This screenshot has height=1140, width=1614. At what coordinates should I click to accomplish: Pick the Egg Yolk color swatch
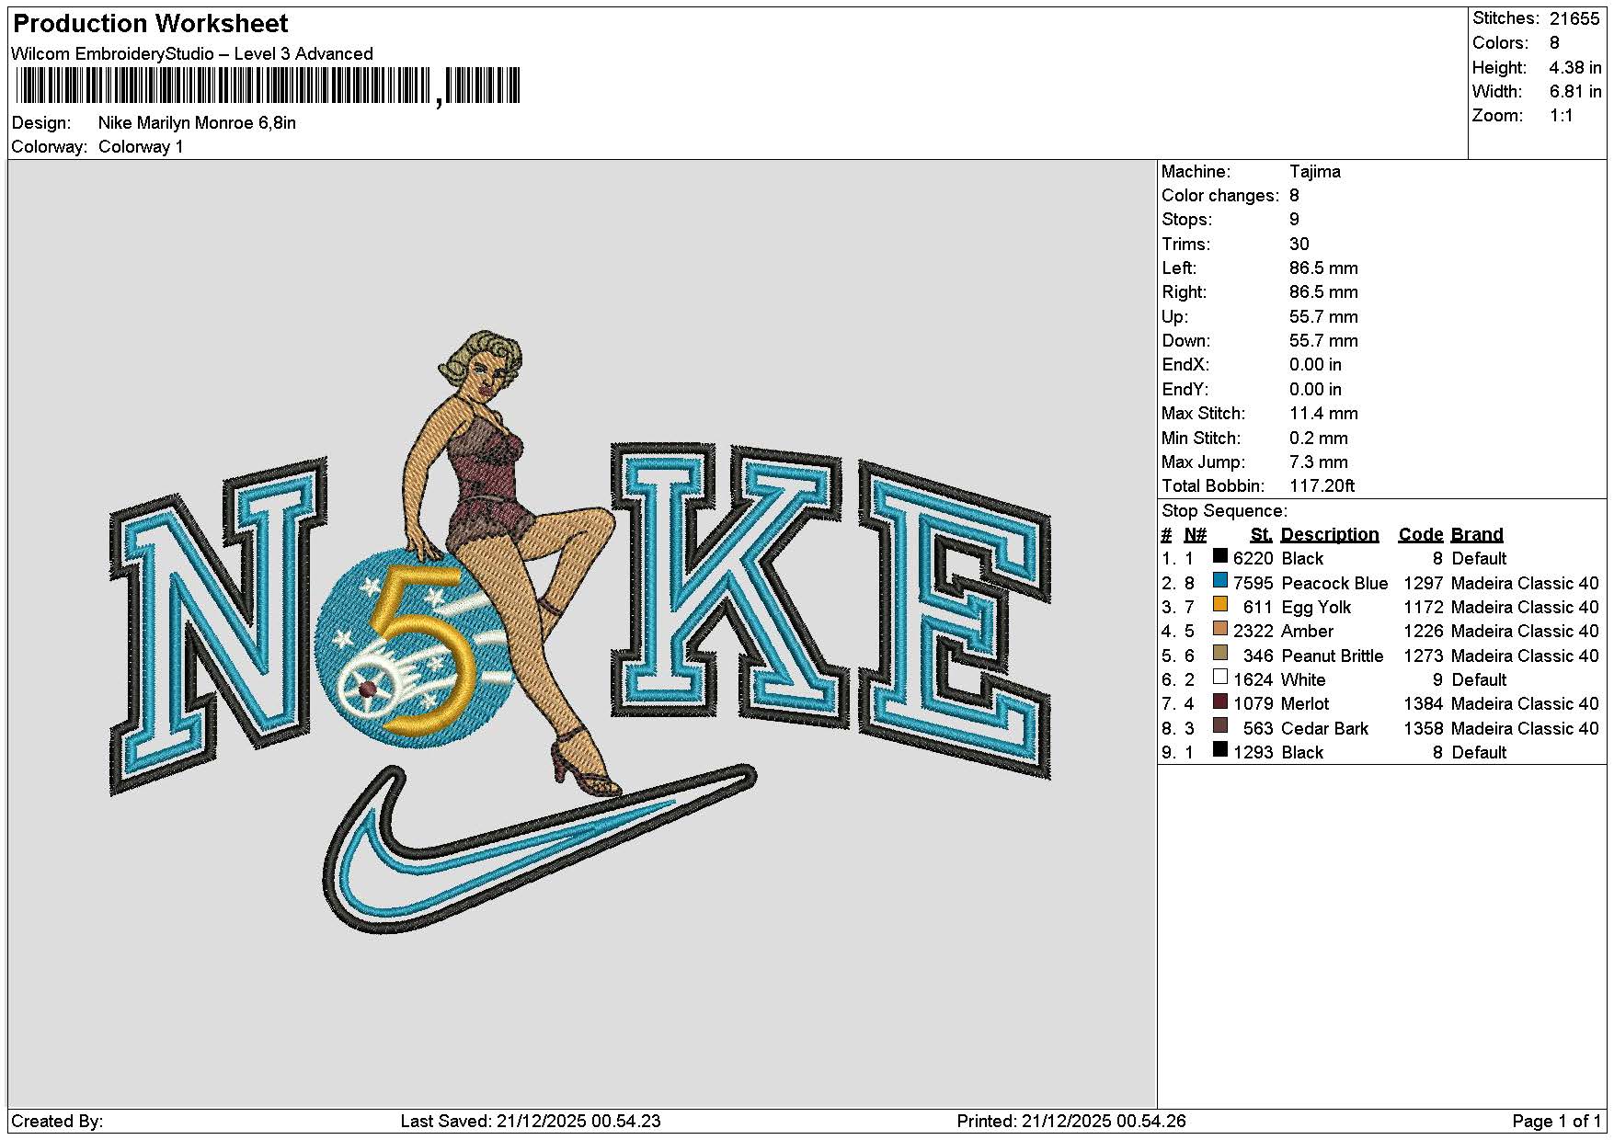pos(1220,605)
